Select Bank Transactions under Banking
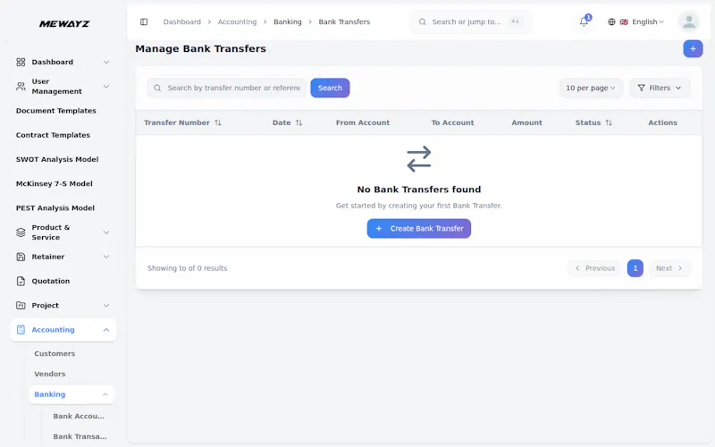Viewport: 715px width, 447px height. click(x=80, y=436)
